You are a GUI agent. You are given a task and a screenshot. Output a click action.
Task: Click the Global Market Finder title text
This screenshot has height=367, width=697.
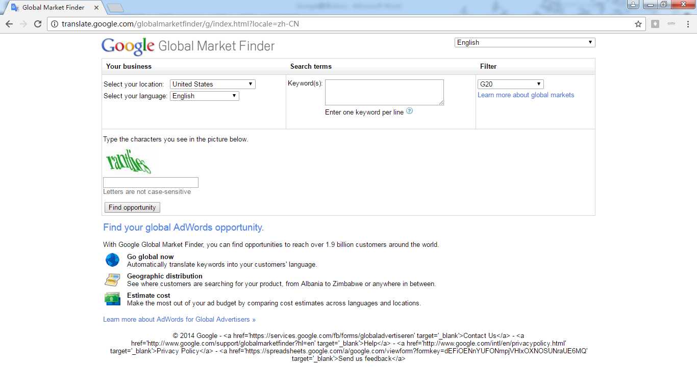tap(216, 46)
